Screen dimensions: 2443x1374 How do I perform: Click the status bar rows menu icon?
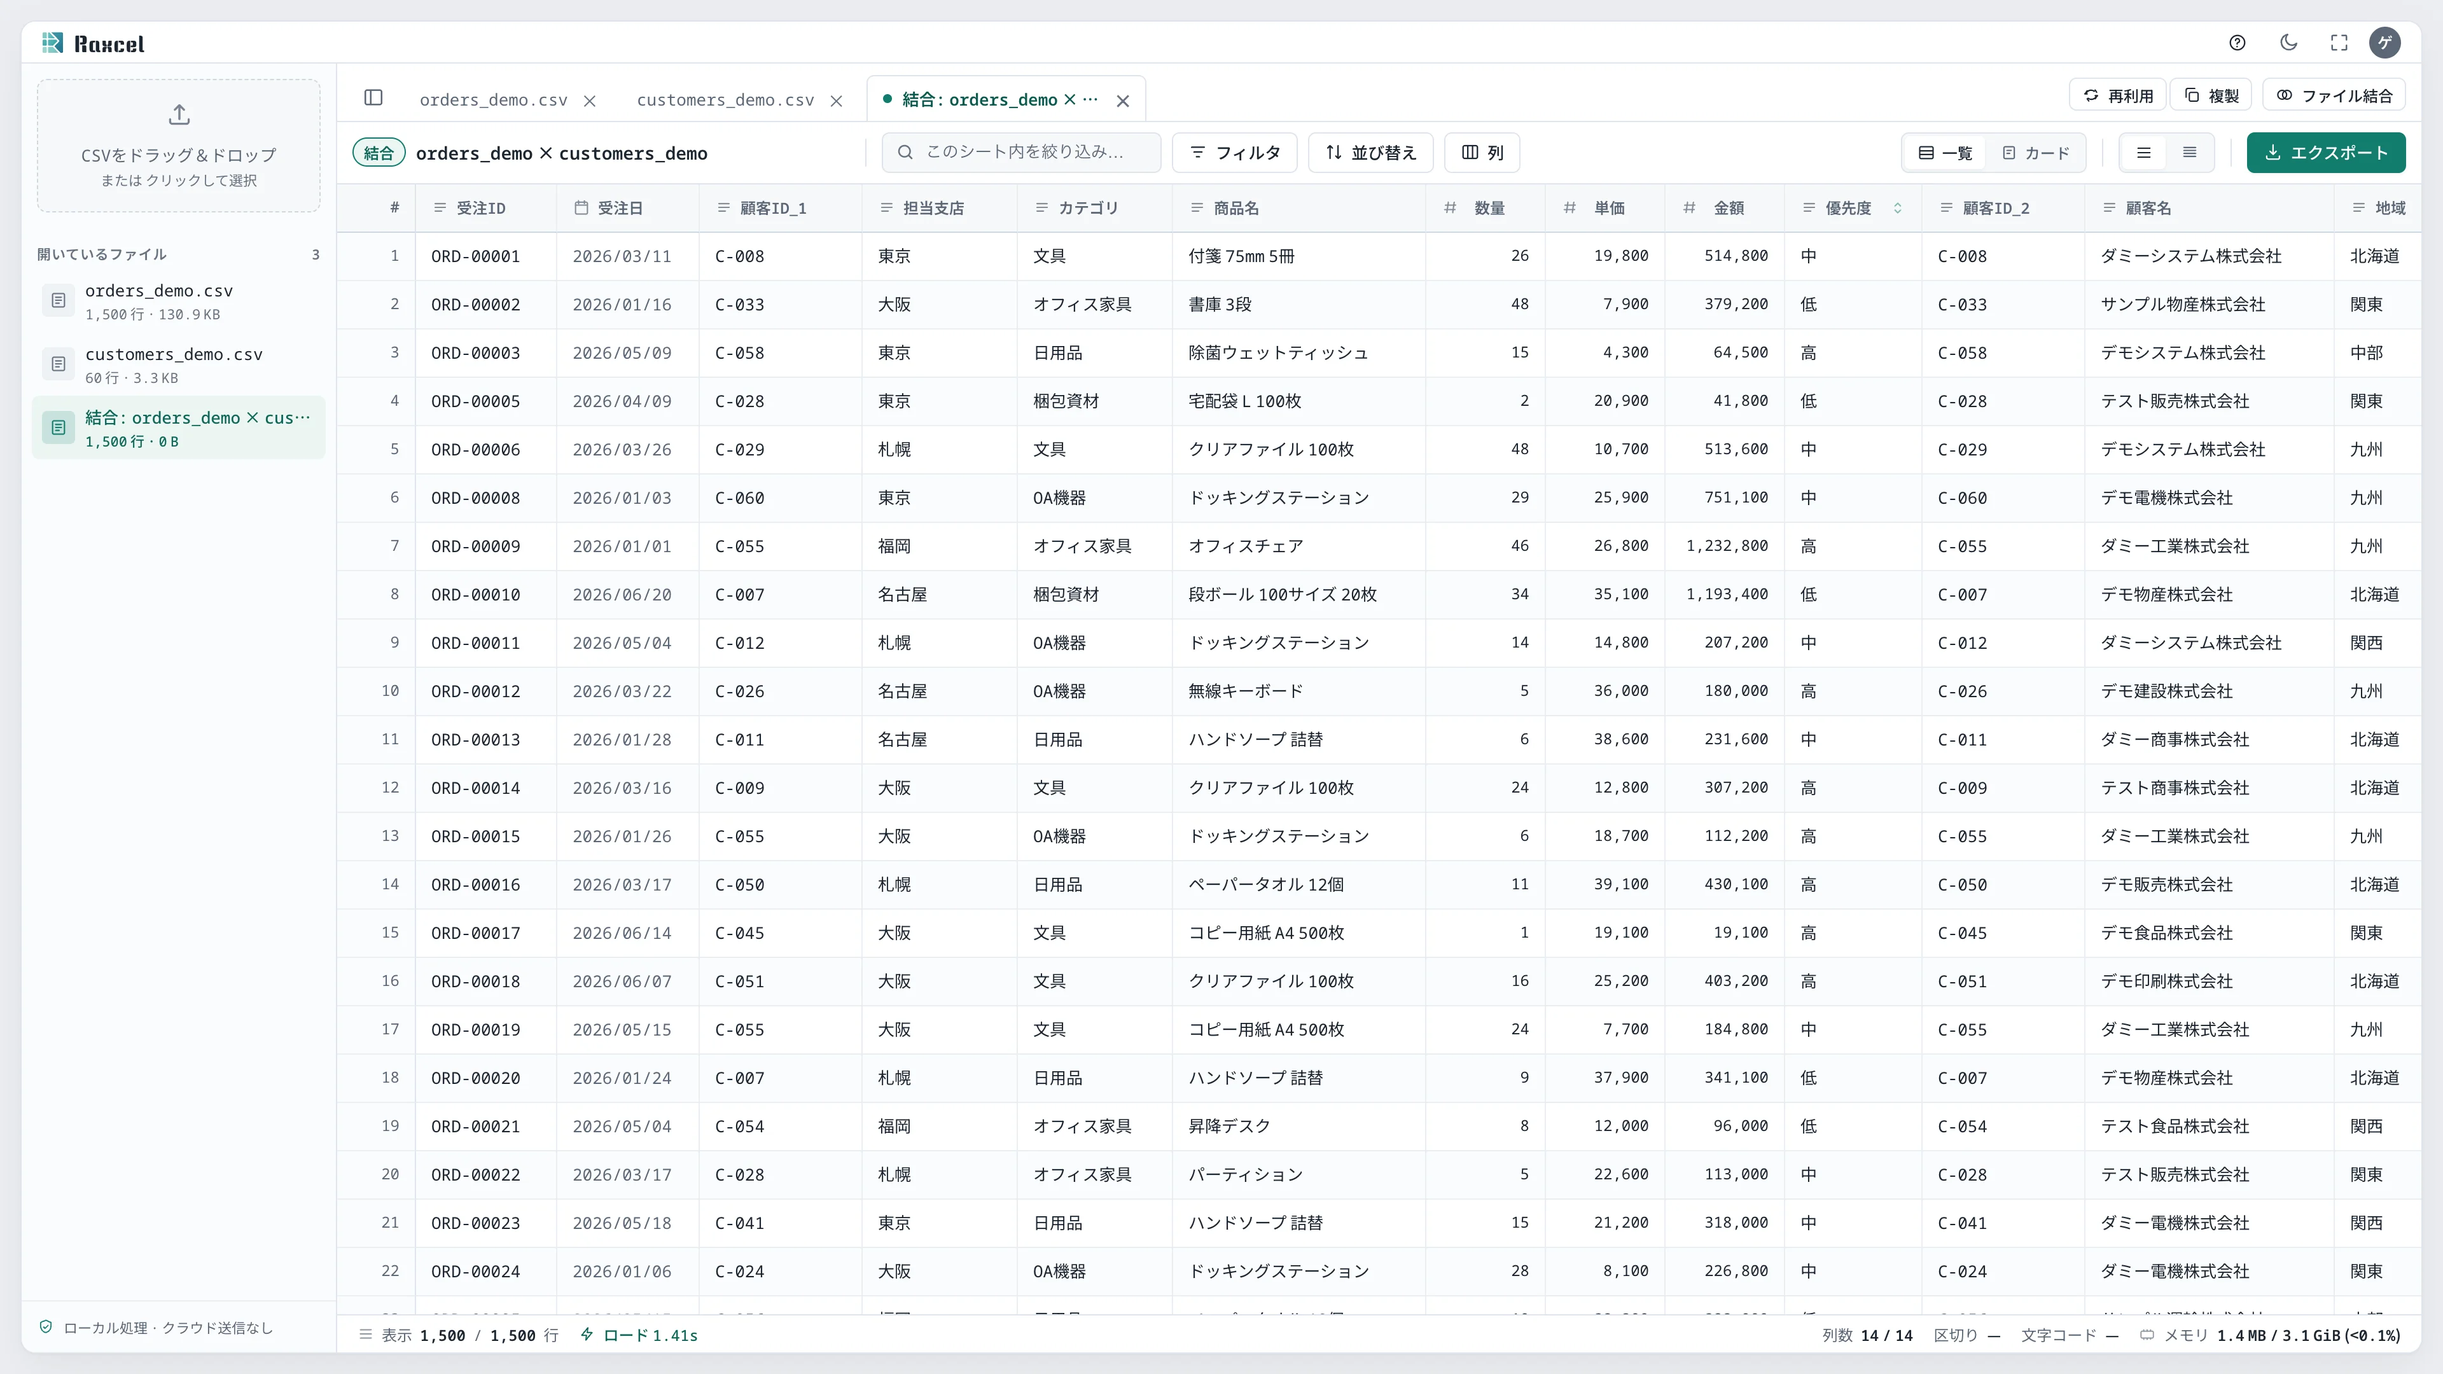click(x=365, y=1334)
